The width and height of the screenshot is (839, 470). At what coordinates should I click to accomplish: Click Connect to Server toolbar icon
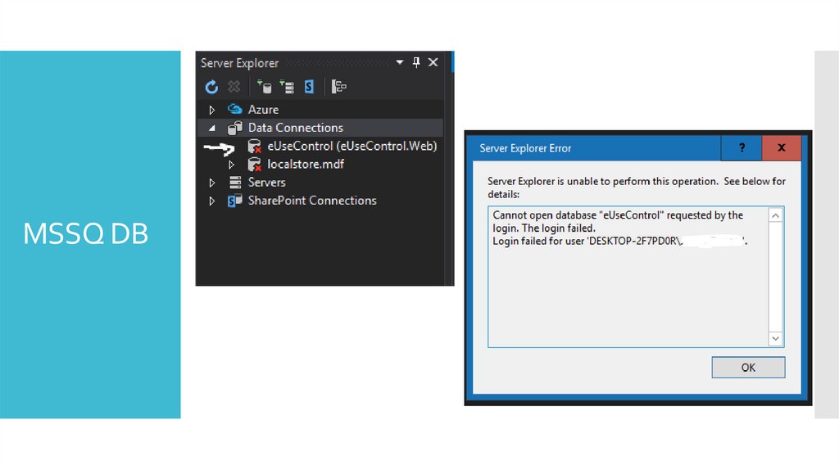pyautogui.click(x=287, y=87)
